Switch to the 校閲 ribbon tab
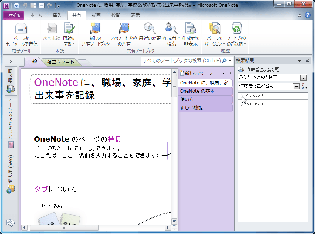Image resolution: width=315 pixels, height=234 pixels. click(116, 15)
